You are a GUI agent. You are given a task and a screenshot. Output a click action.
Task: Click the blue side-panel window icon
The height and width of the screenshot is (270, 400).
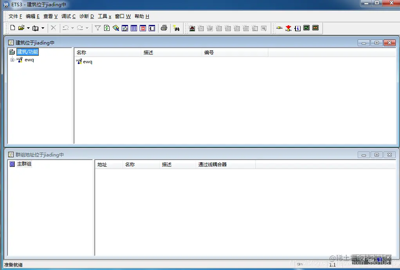tap(152, 28)
